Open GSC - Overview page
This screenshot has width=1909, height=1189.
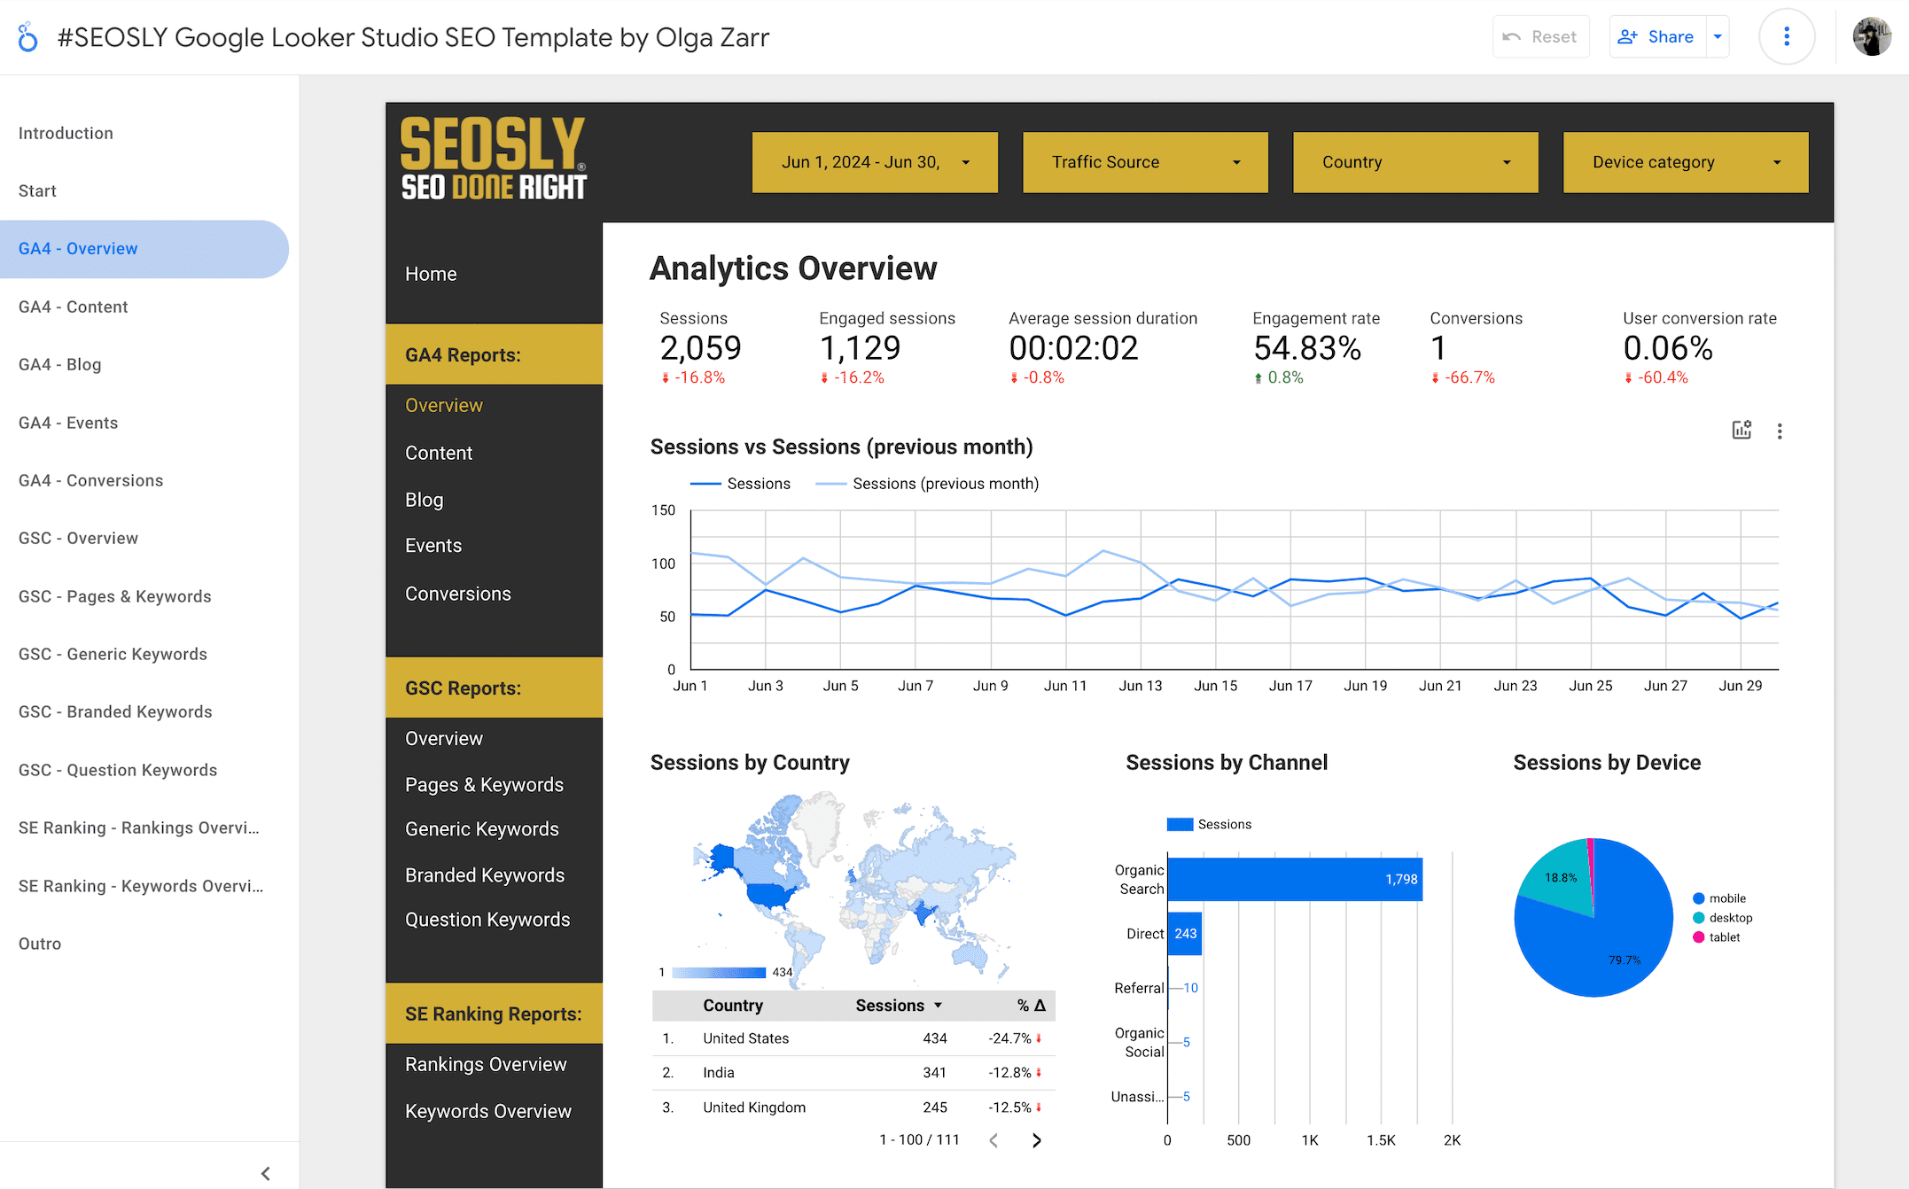pos(78,538)
